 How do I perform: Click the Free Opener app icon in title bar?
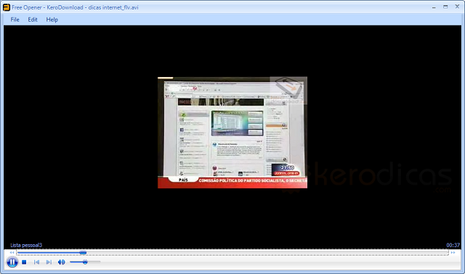click(x=7, y=7)
